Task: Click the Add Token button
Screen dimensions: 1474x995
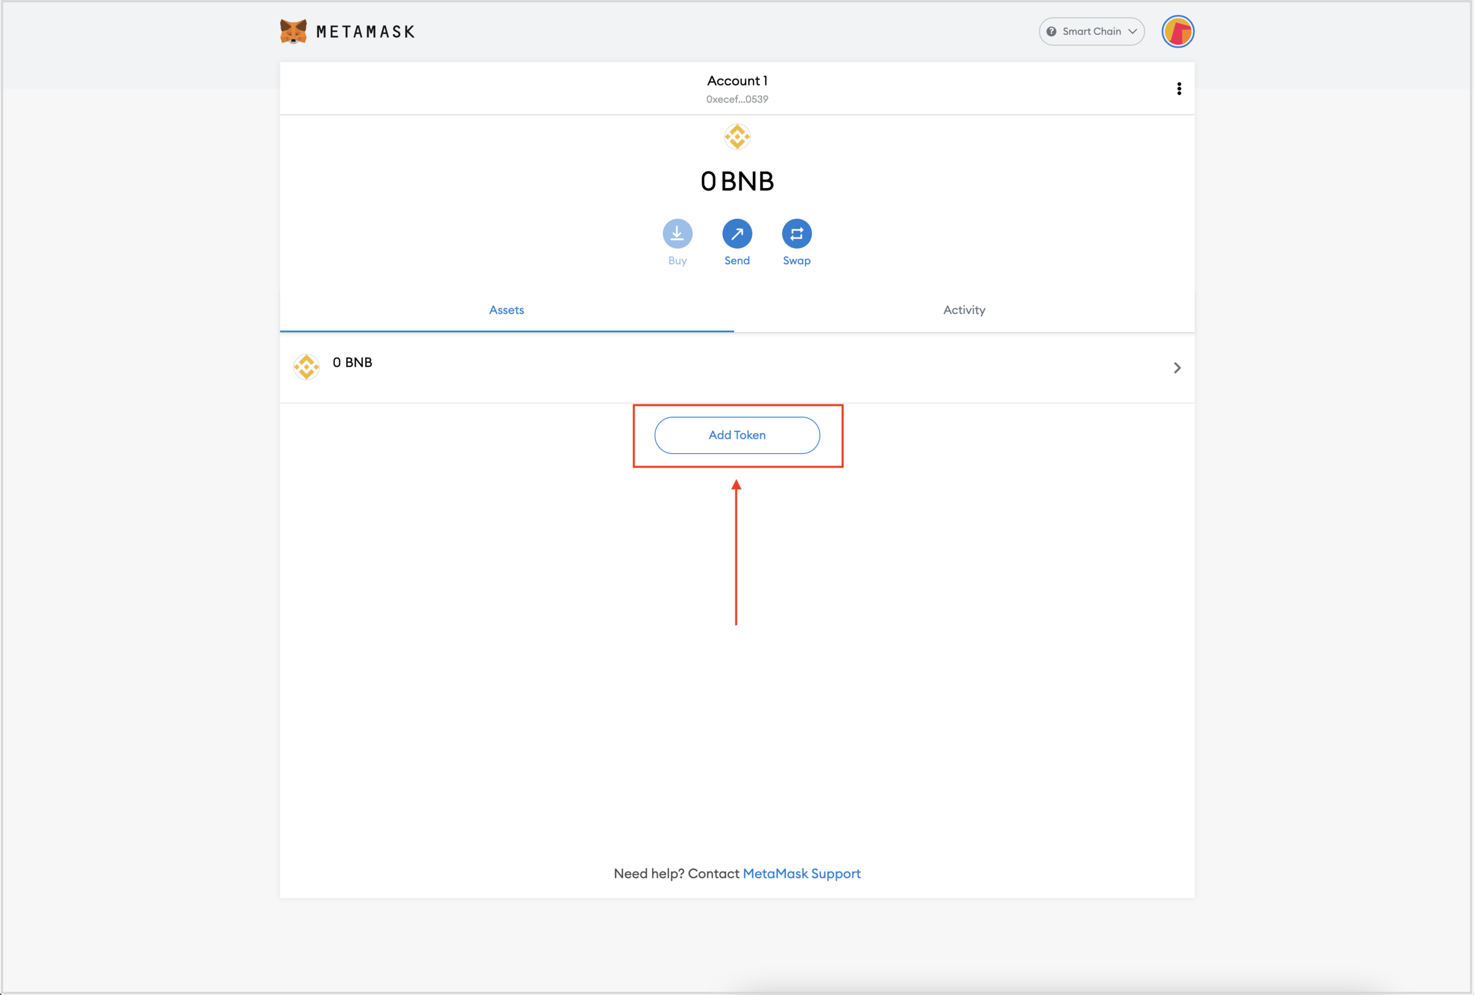Action: coord(737,435)
